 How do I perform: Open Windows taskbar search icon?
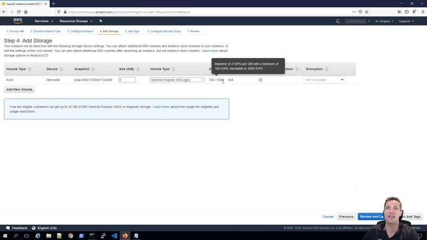point(16,235)
